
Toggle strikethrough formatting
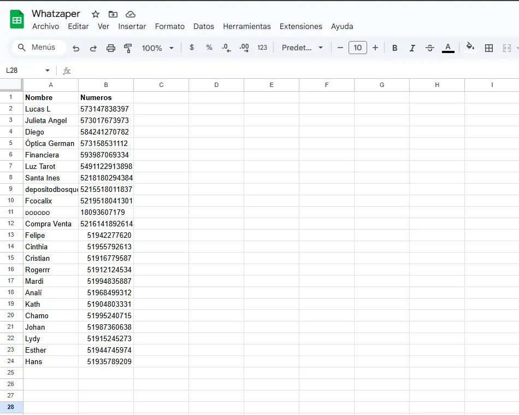click(x=430, y=48)
